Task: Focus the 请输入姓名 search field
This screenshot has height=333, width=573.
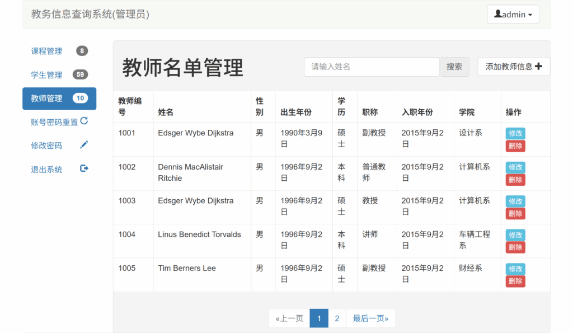Action: pos(372,67)
